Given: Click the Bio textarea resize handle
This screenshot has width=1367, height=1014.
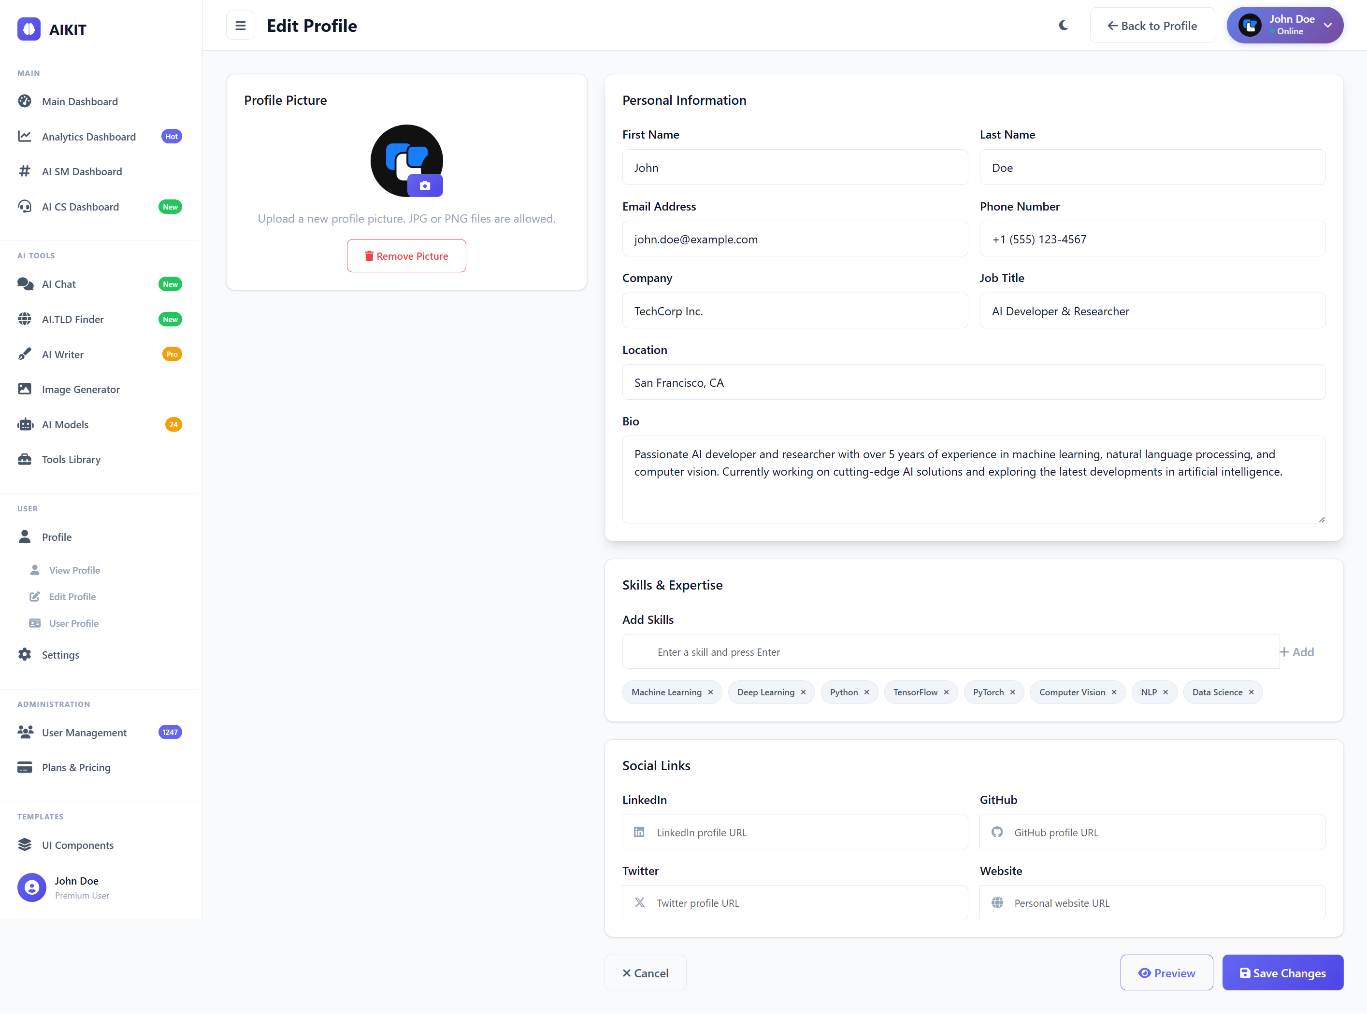Looking at the screenshot, I should 1321,519.
